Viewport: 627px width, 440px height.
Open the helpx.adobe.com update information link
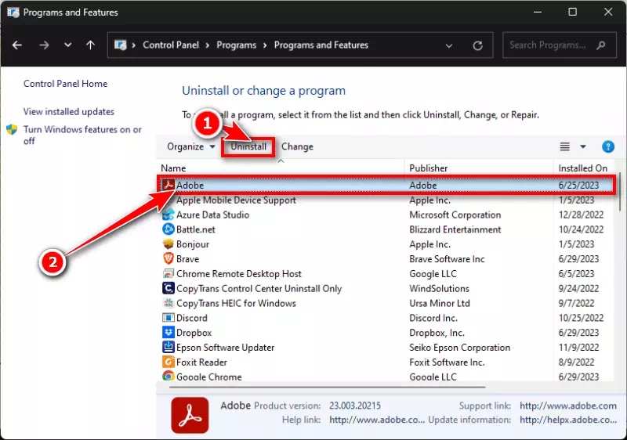(567, 420)
